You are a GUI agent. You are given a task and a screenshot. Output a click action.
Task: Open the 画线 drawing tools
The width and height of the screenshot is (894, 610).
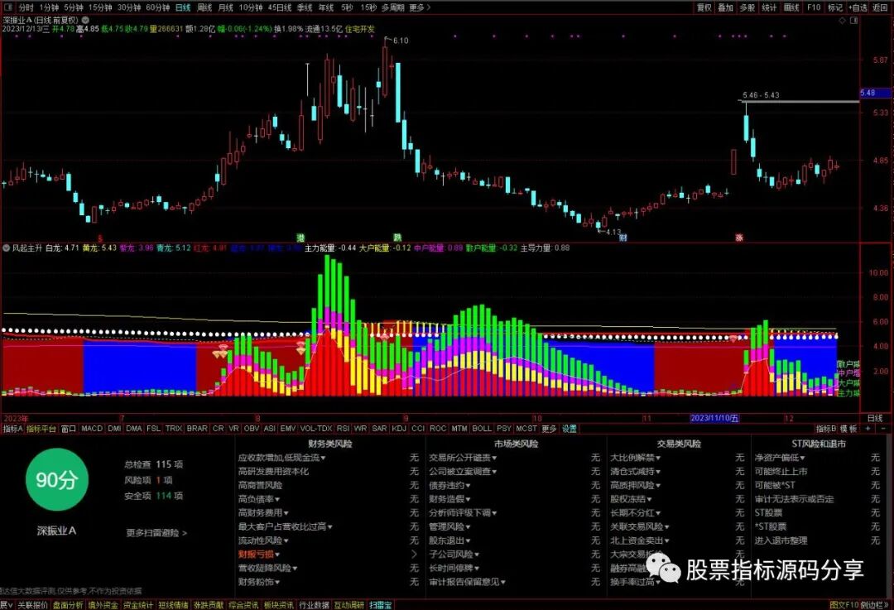point(791,7)
